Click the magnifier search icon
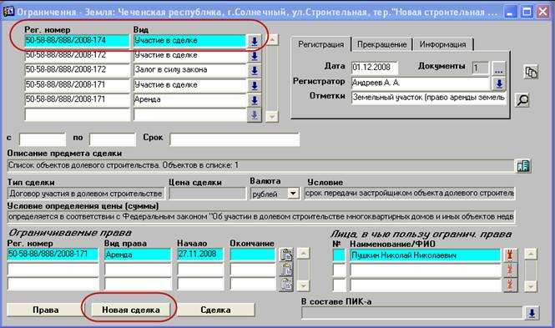This screenshot has height=328, width=555. click(x=522, y=100)
